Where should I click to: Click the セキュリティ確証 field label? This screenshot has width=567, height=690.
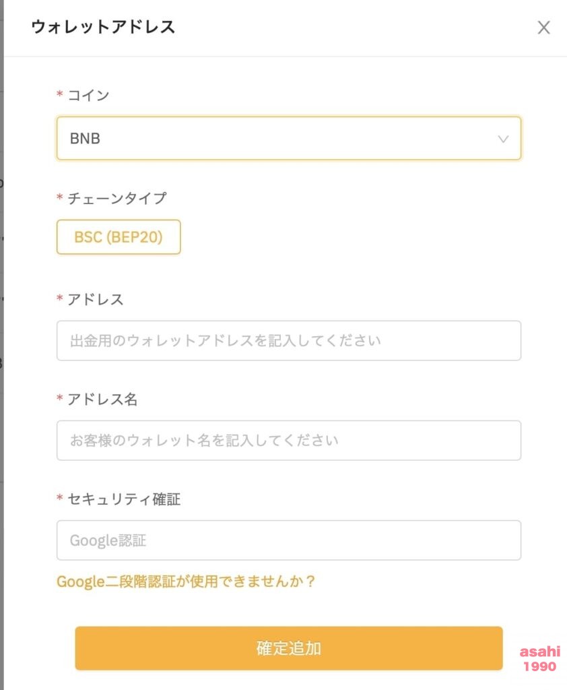point(124,499)
